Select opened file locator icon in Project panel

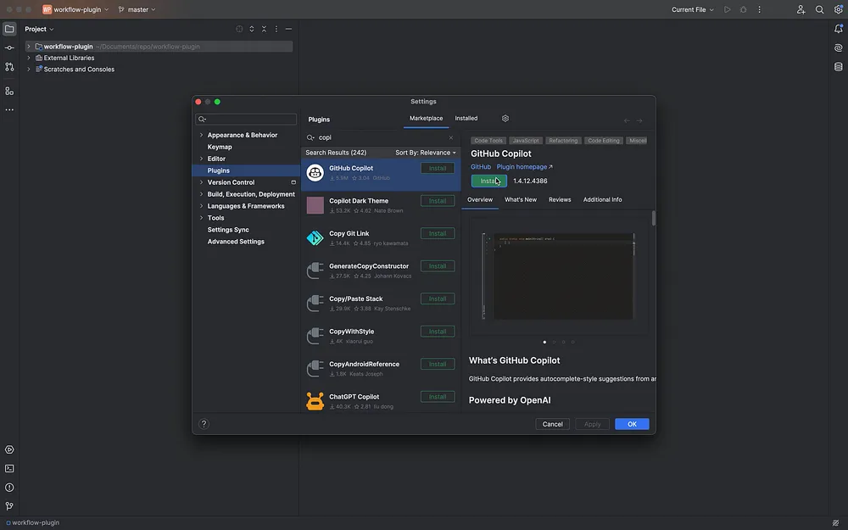click(239, 29)
